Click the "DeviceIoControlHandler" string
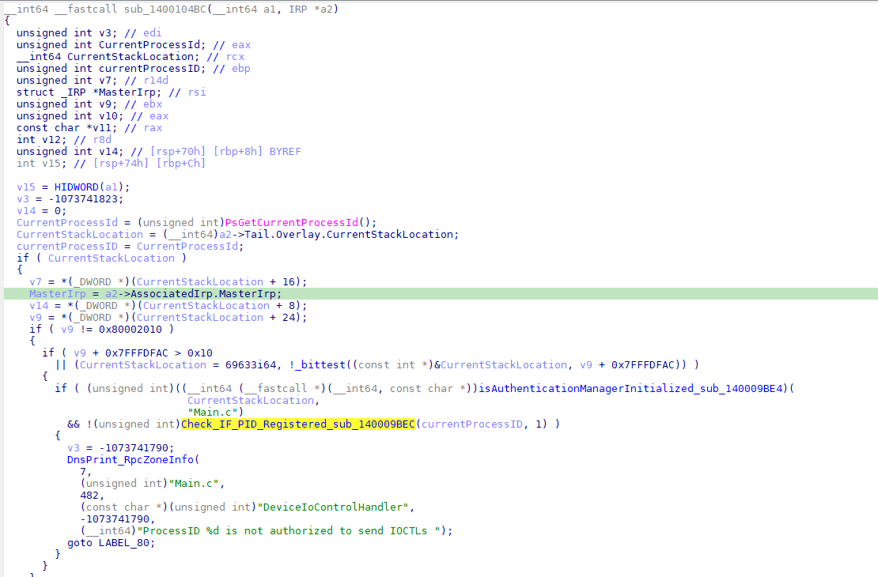Screen dimensions: 878x577 (332, 507)
